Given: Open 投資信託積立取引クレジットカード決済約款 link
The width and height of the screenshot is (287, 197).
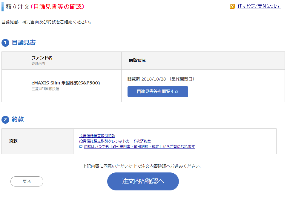Looking at the screenshot, I should tap(115, 141).
